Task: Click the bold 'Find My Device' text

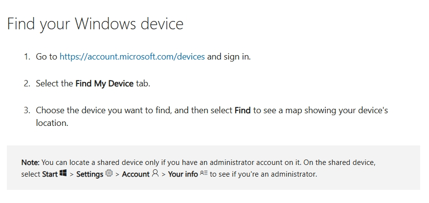Action: tap(104, 83)
